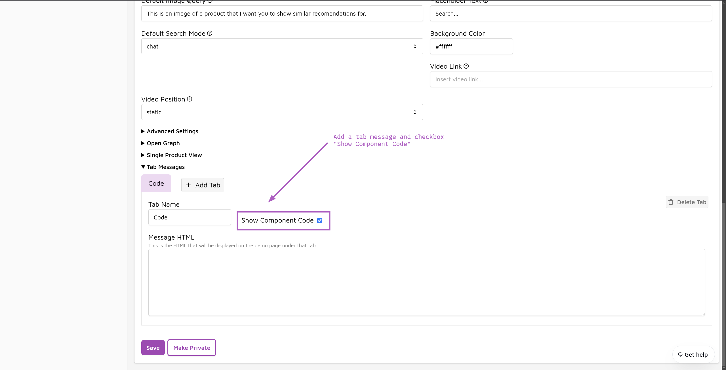Click the Video Link help icon
Image resolution: width=726 pixels, height=370 pixels.
coord(466,66)
